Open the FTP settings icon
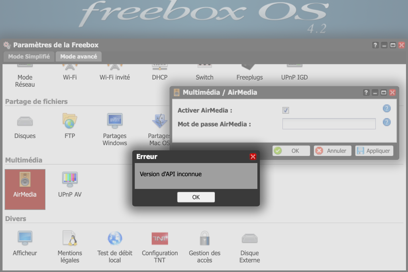Viewport: 408px width, 272px height. click(70, 126)
